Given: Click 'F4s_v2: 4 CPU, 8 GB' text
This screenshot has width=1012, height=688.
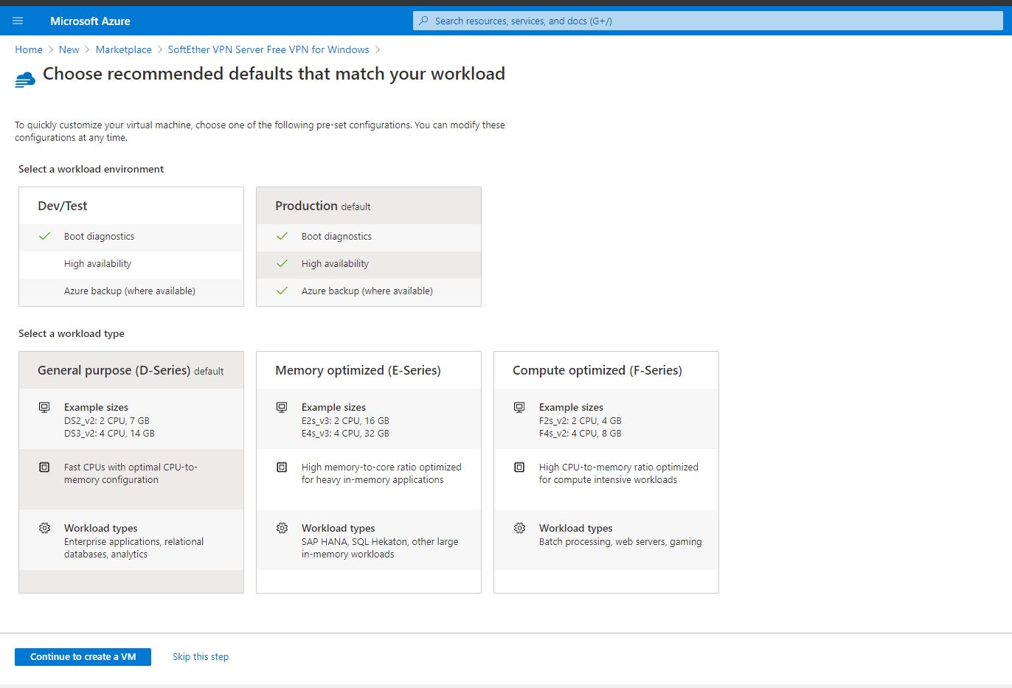Looking at the screenshot, I should point(580,434).
